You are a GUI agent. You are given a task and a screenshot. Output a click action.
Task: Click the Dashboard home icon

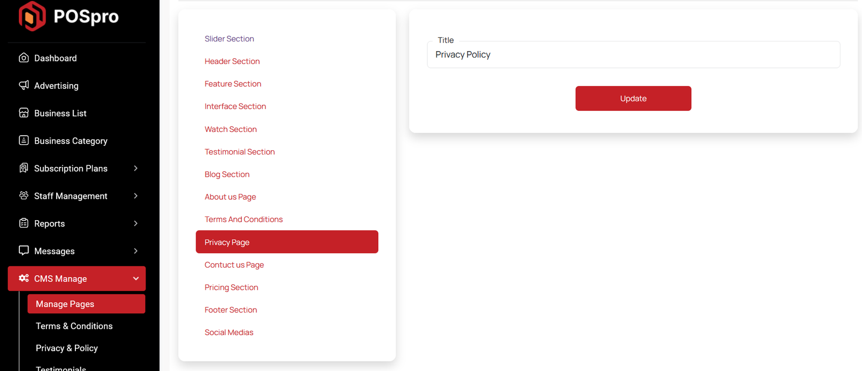tap(24, 58)
